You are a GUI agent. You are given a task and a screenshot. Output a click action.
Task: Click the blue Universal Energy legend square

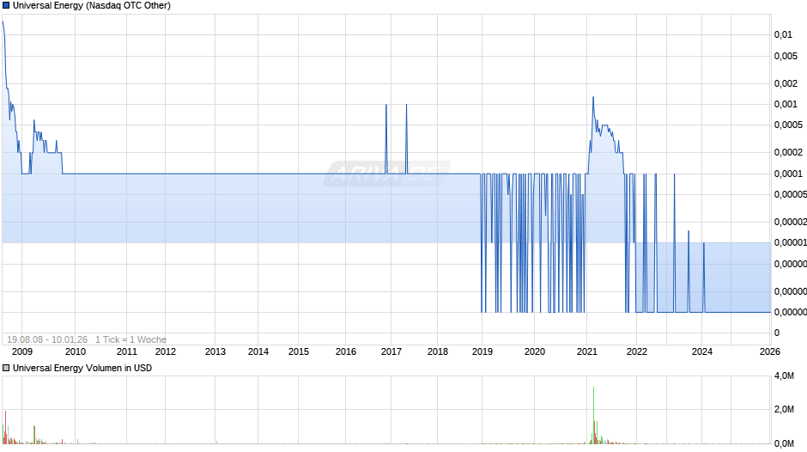click(x=6, y=6)
